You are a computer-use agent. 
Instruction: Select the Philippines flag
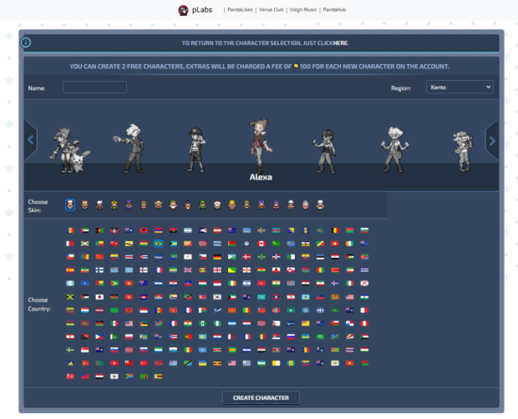click(x=99, y=336)
